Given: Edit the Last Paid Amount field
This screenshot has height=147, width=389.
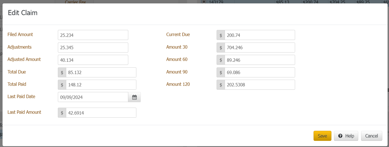Looking at the screenshot, I should [x=101, y=113].
